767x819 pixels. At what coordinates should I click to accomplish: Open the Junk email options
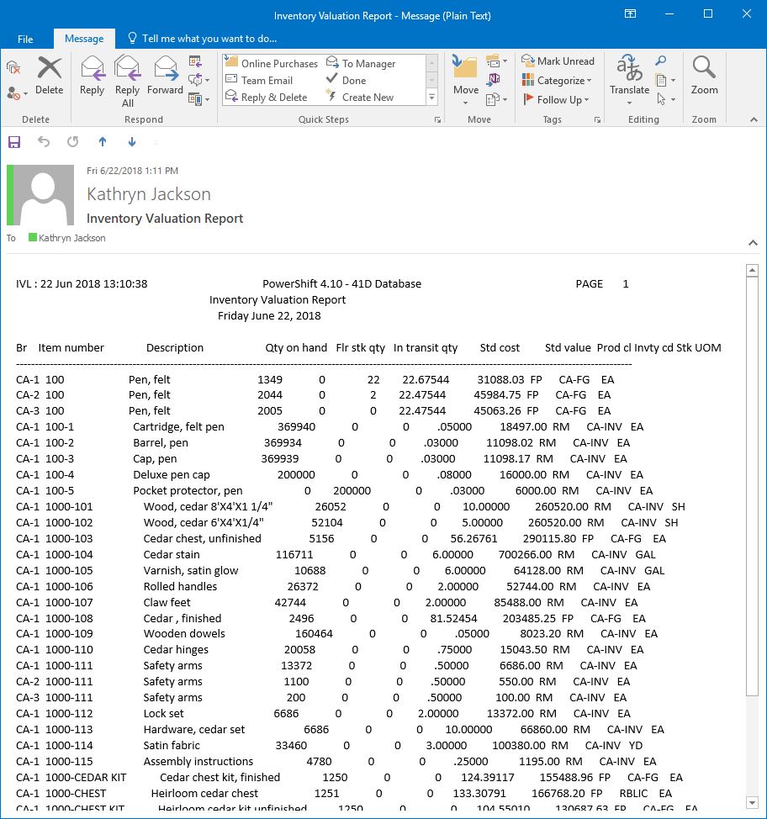click(17, 93)
